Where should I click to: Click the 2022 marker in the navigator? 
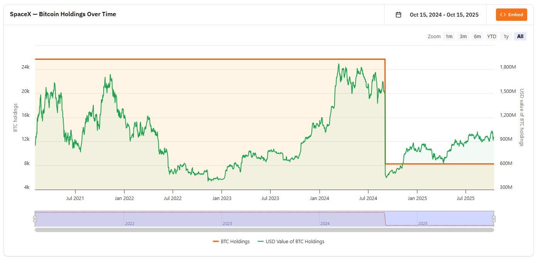(130, 224)
